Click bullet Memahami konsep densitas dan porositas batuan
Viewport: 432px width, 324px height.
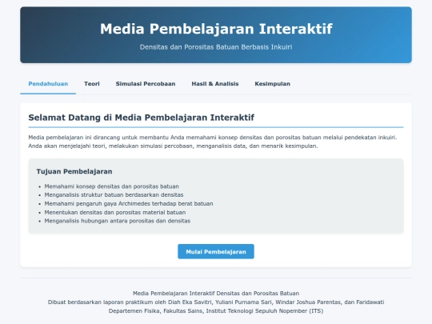click(111, 186)
